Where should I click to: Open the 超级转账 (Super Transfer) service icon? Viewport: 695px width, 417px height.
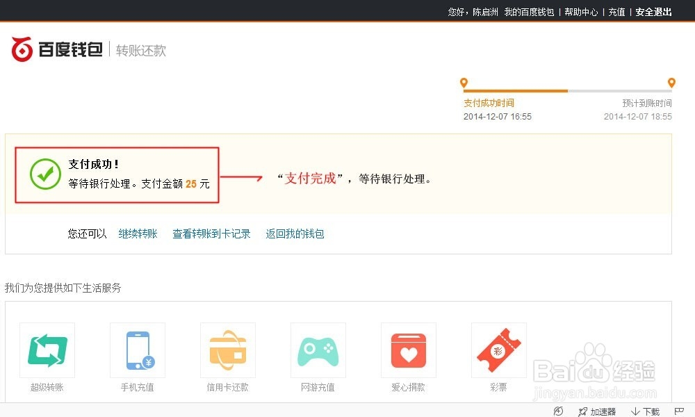pyautogui.click(x=47, y=350)
